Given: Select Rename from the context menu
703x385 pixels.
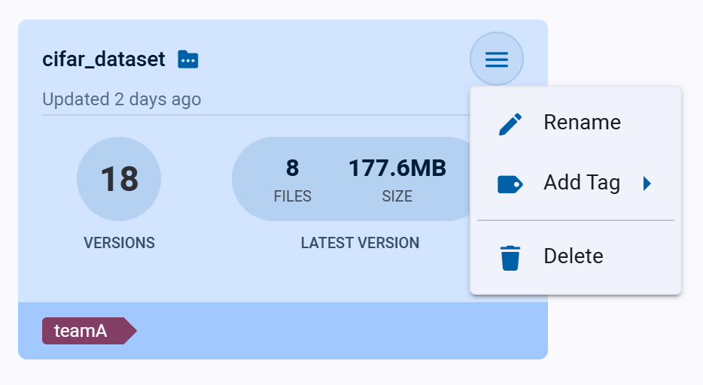Looking at the screenshot, I should 582,123.
